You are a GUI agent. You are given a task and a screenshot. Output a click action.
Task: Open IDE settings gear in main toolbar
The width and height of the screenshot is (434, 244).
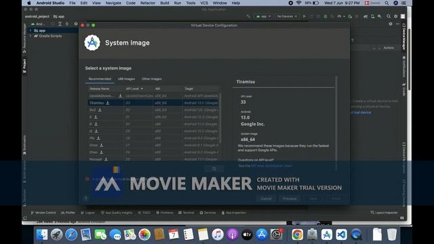pos(396,16)
